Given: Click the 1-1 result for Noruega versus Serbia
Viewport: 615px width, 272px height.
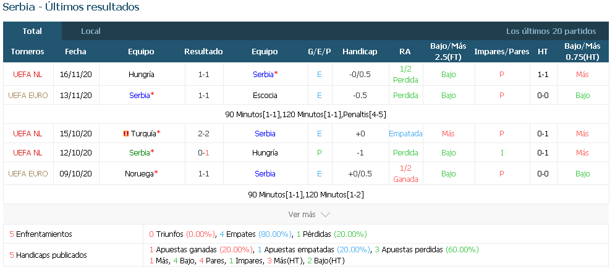Looking at the screenshot, I should click(203, 174).
